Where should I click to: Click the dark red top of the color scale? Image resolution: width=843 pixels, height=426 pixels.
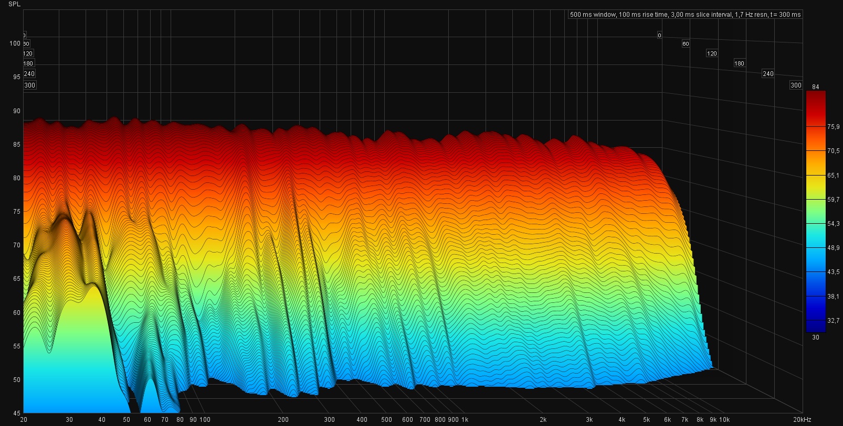click(x=815, y=97)
